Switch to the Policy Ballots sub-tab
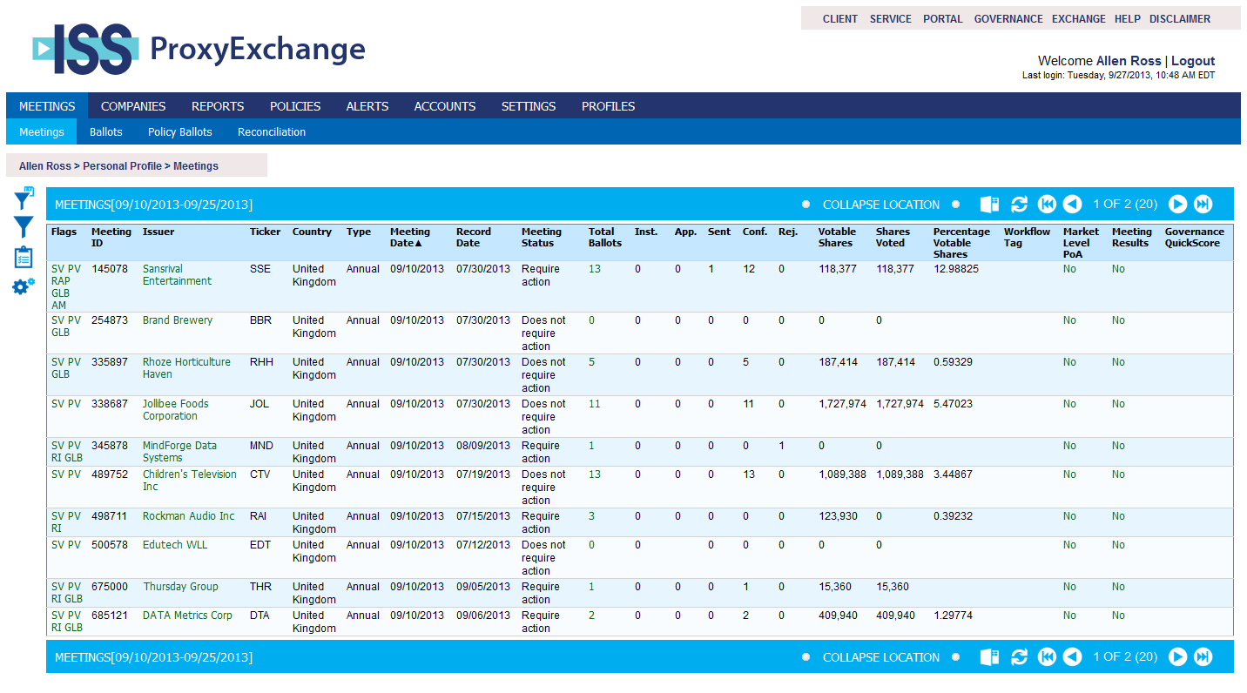 click(x=179, y=132)
